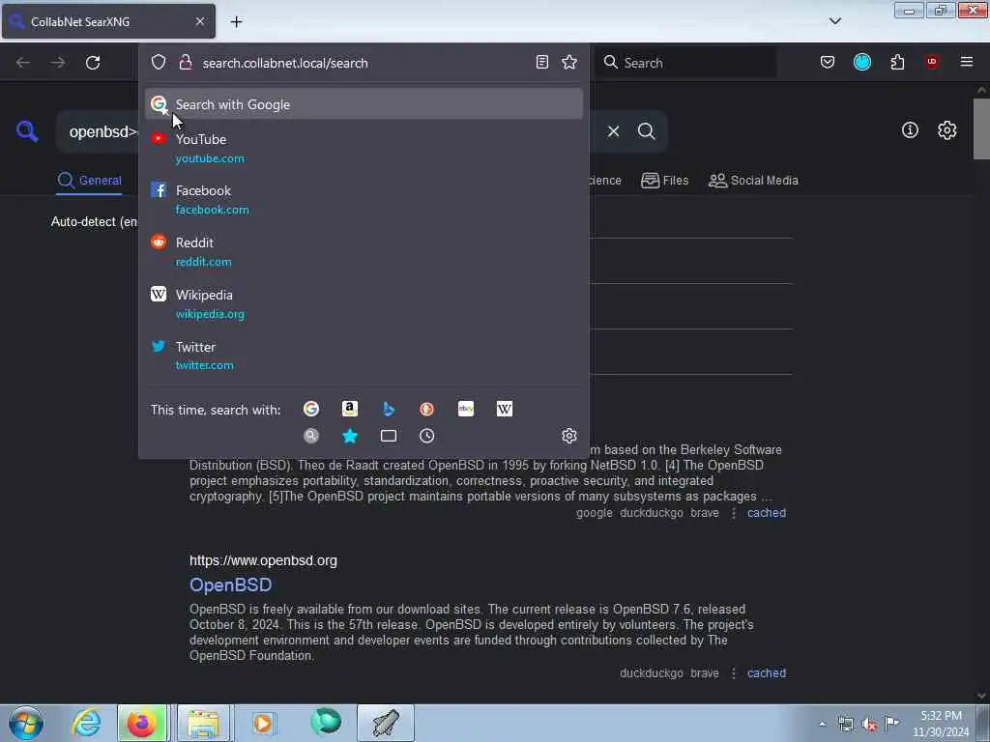Open Pocket save icon
The height and width of the screenshot is (742, 990).
point(828,62)
